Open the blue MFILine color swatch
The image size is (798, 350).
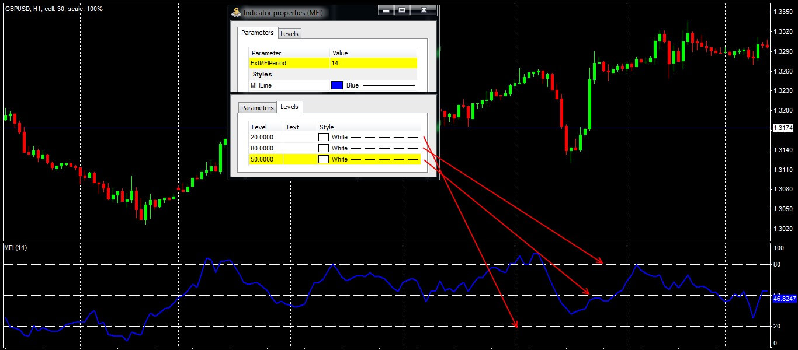coord(336,85)
